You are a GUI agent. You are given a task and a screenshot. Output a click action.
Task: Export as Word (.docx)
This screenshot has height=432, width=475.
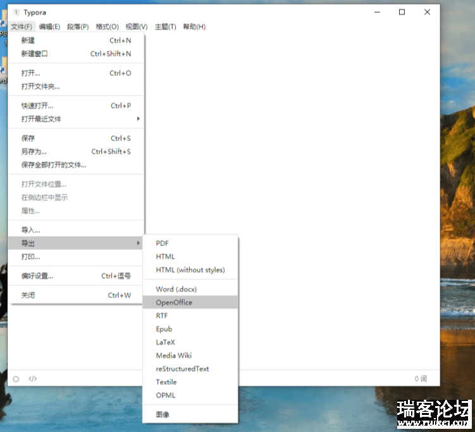[190, 289]
